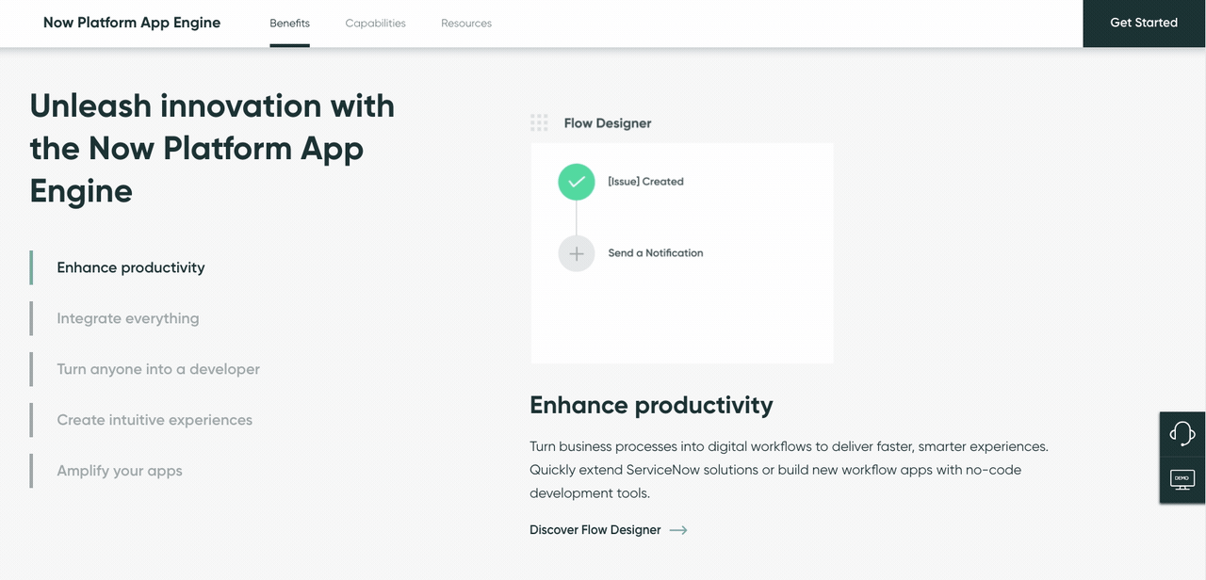
Task: Follow the Discover Flow Designer link
Action: (x=595, y=530)
